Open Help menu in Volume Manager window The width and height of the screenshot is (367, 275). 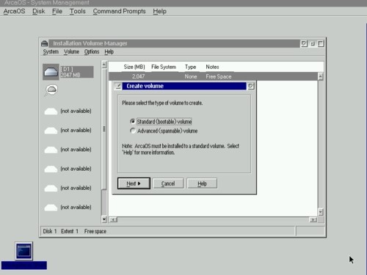(x=109, y=51)
